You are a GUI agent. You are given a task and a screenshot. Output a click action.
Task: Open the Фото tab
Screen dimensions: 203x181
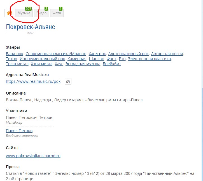click(57, 13)
